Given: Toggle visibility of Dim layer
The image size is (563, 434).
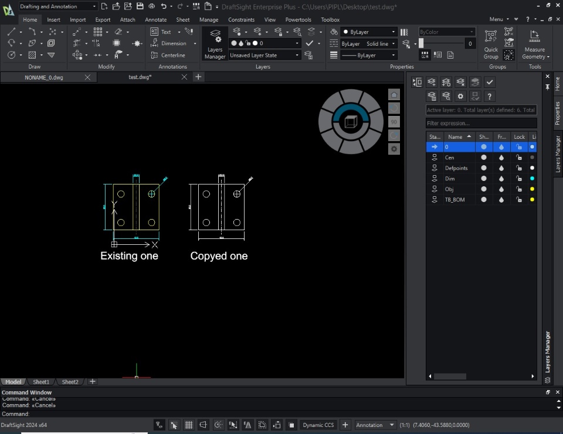Looking at the screenshot, I should 484,179.
